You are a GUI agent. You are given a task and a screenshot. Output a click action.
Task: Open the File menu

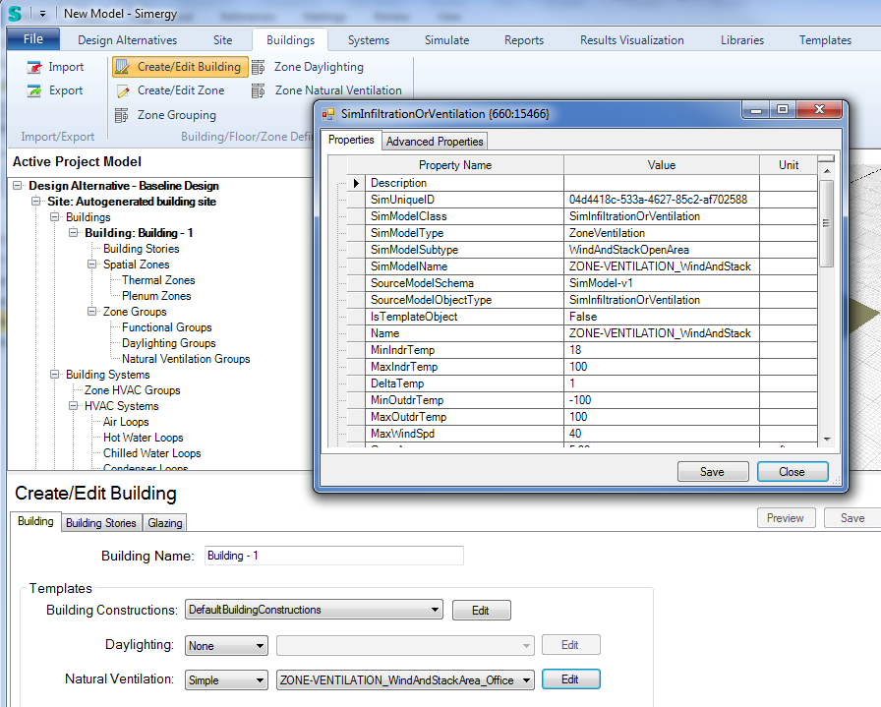click(x=33, y=38)
